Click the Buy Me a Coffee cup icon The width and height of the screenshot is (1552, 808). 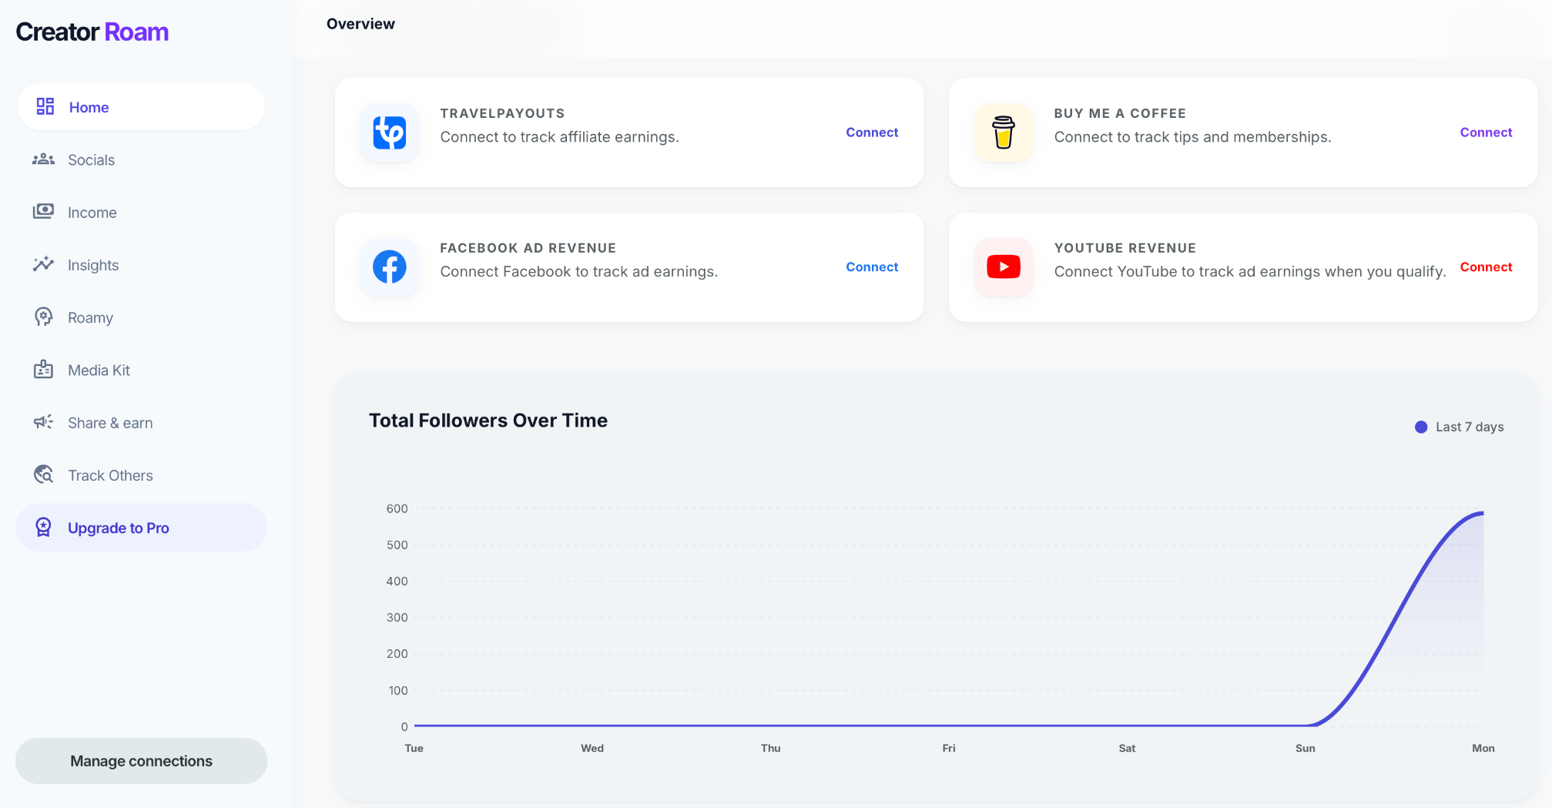coord(1004,132)
